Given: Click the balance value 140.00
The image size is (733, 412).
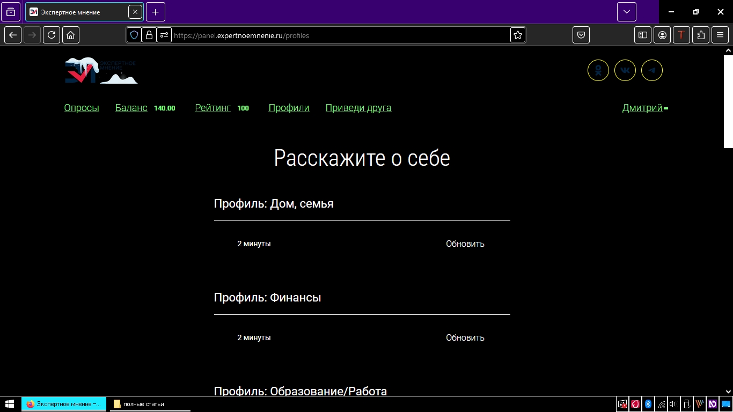Looking at the screenshot, I should click(x=165, y=108).
